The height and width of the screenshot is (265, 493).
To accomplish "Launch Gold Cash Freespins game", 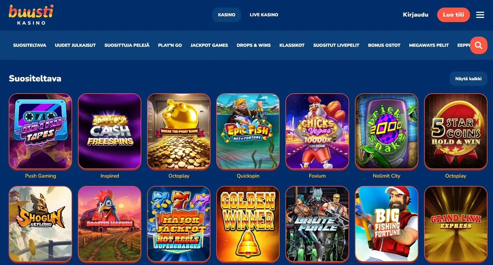I will [x=110, y=131].
